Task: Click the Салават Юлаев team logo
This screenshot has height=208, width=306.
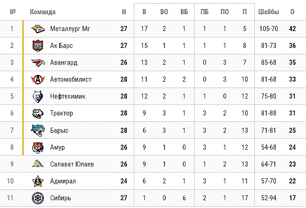Action: (x=37, y=164)
